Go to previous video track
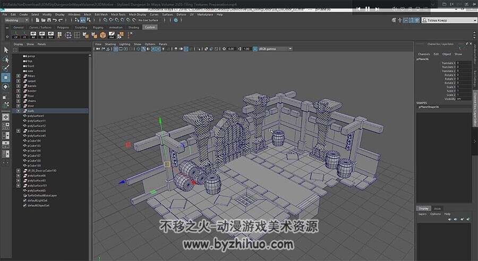 (358, 9)
